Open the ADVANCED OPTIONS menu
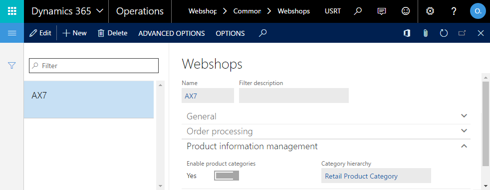 172,33
